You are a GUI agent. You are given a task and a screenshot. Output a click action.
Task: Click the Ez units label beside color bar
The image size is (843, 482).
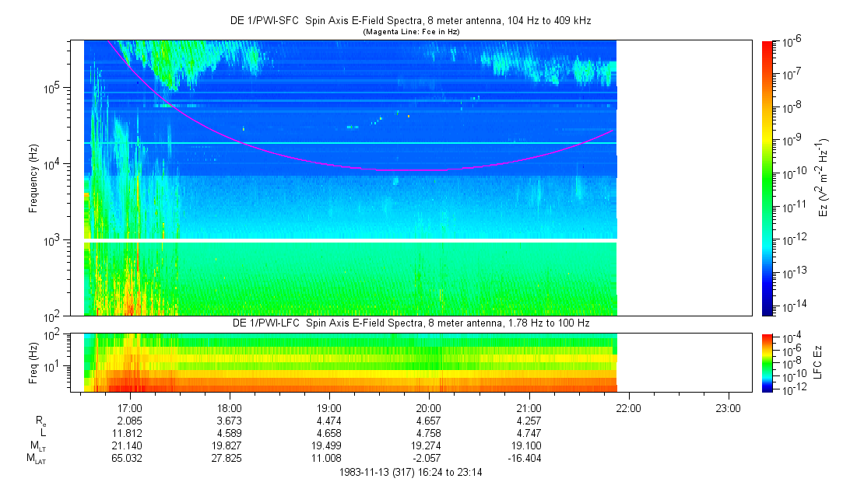pos(823,177)
